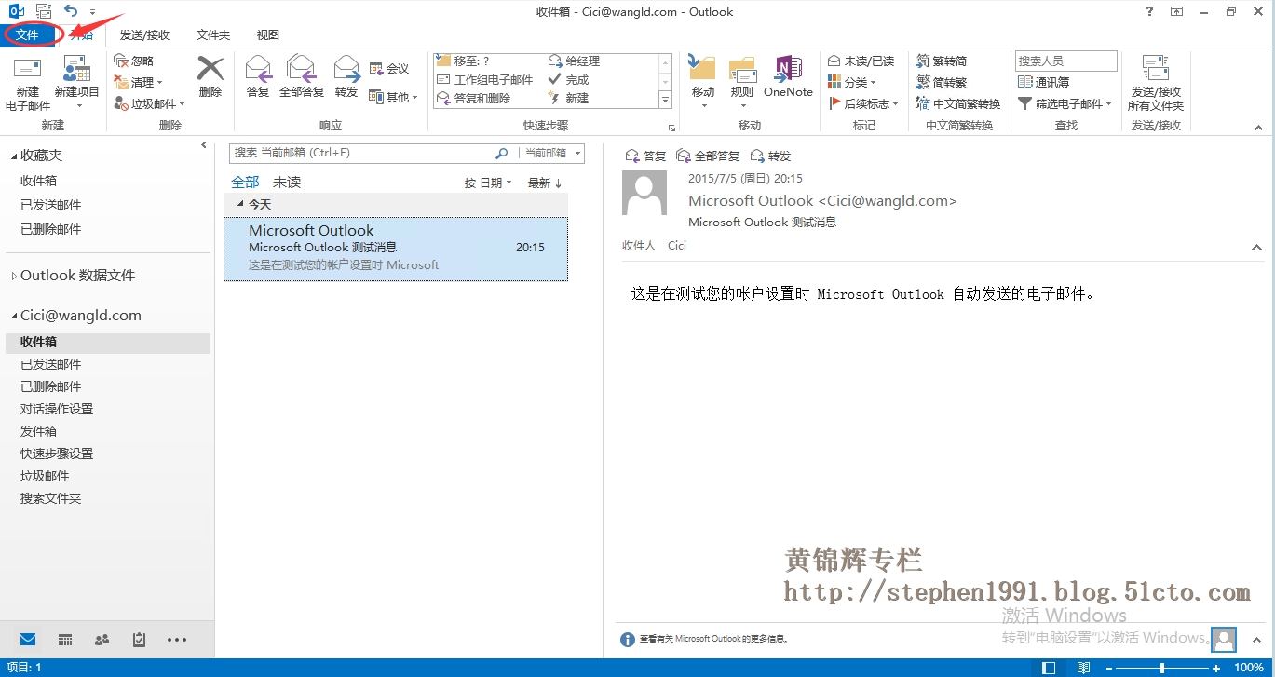Show All (全部) messages filter

point(246,183)
